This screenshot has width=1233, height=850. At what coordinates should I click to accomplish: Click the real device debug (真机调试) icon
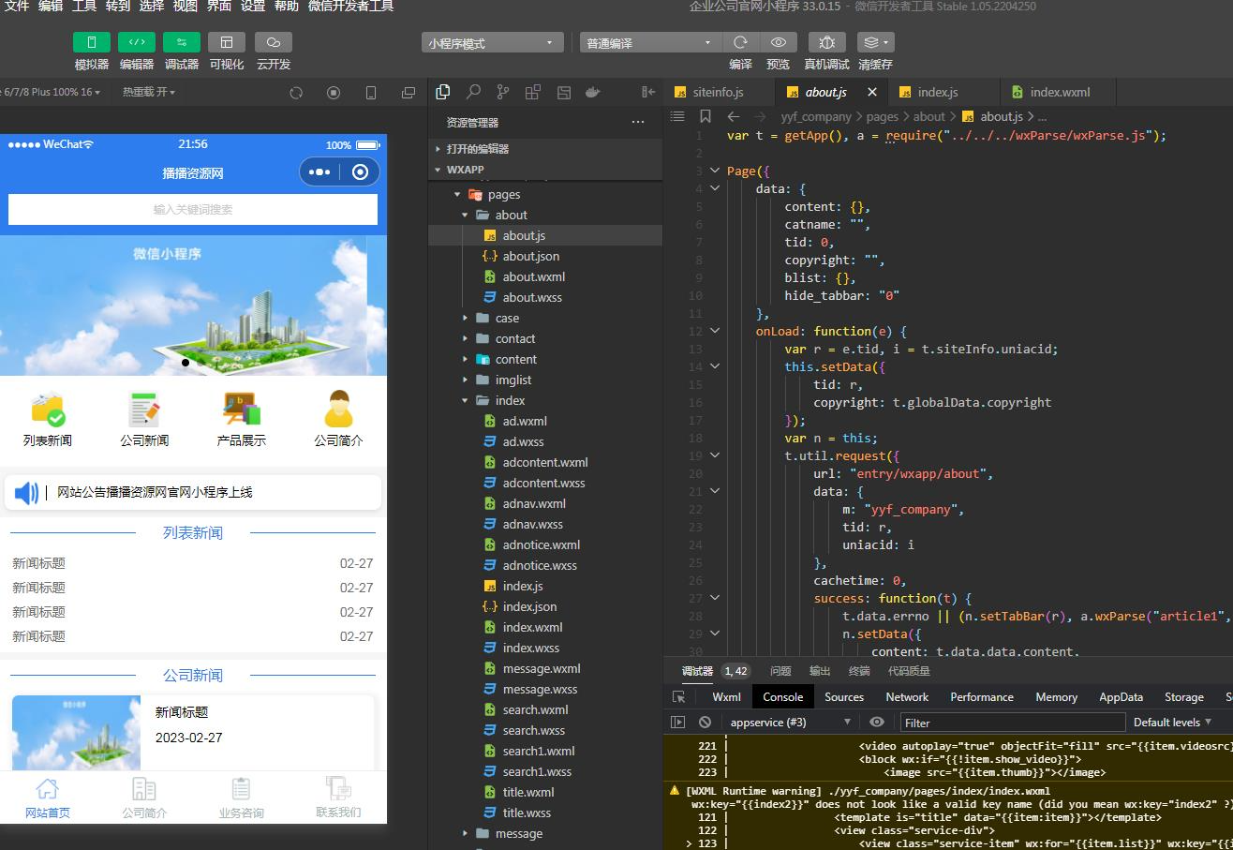[x=826, y=42]
